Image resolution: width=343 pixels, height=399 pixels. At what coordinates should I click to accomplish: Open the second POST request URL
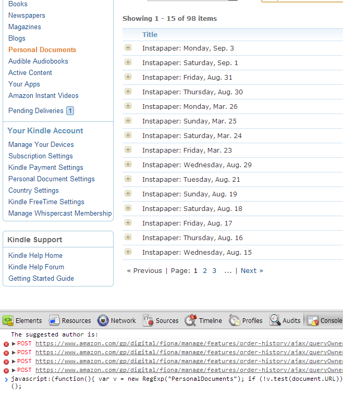pos(189,353)
